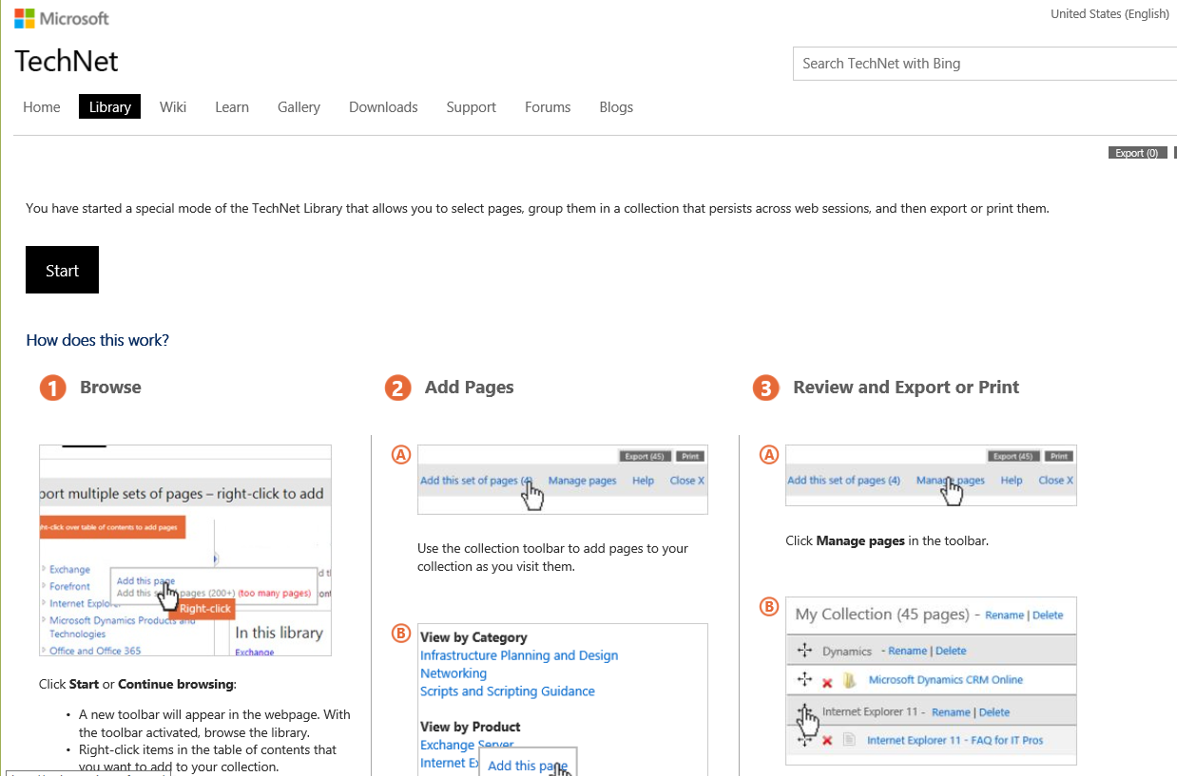Click the Browse step screenshot thumbnail

[x=185, y=550]
